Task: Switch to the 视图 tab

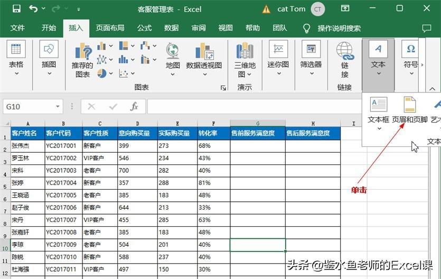Action: coord(226,28)
